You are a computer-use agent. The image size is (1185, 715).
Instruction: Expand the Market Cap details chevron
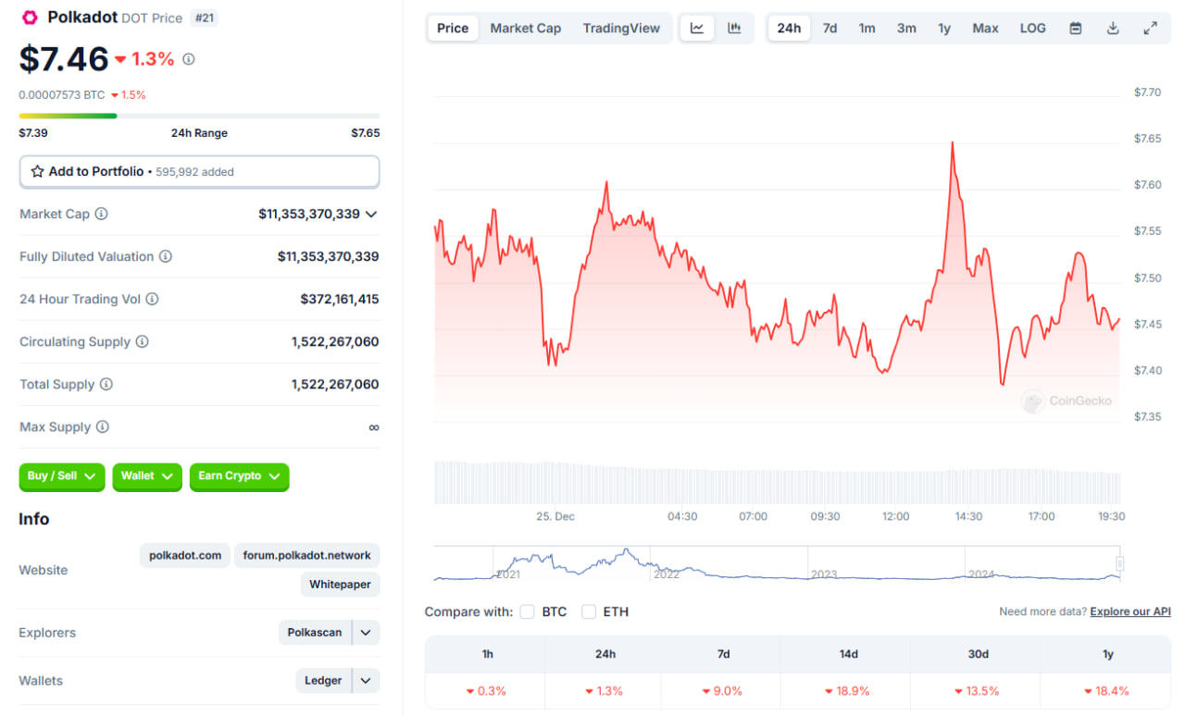pyautogui.click(x=371, y=214)
